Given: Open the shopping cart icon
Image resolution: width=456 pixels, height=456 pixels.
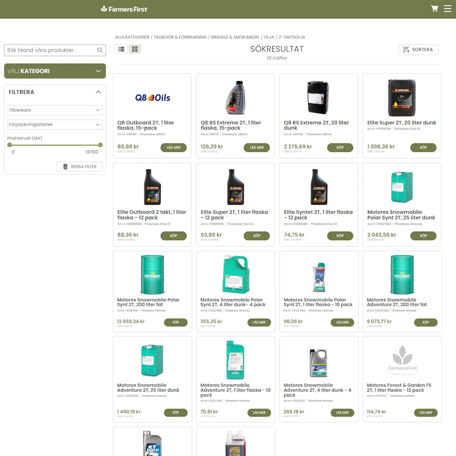Looking at the screenshot, I should click(434, 9).
